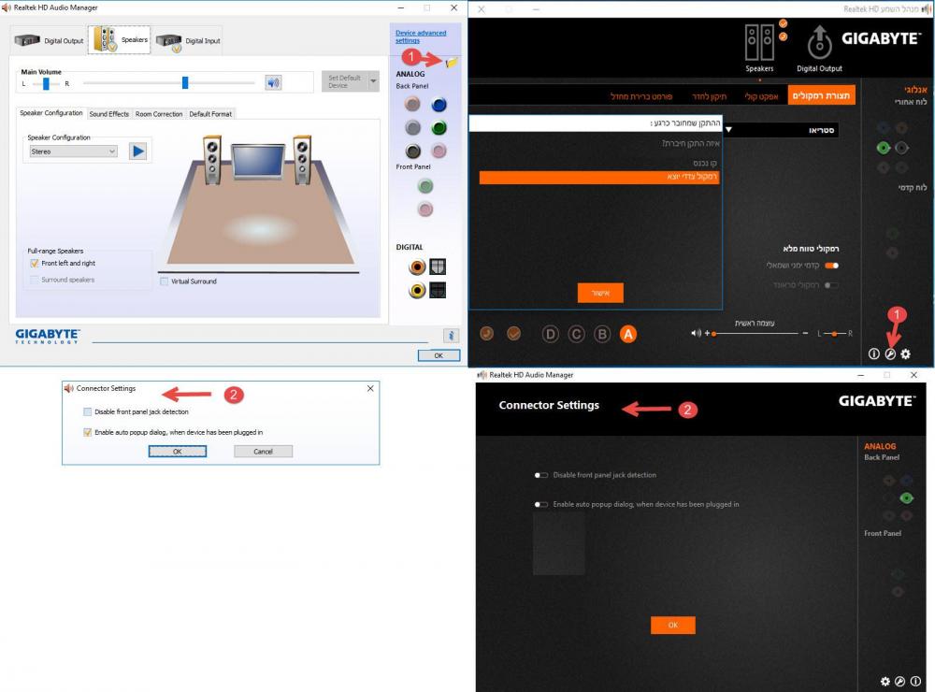Image resolution: width=935 pixels, height=692 pixels.
Task: Toggle 'Disable front panel jack detection' switch, dark window
Action: 540,475
